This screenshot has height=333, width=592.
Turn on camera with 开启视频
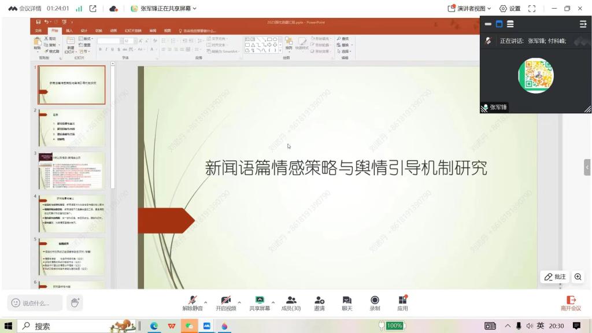coord(226,302)
